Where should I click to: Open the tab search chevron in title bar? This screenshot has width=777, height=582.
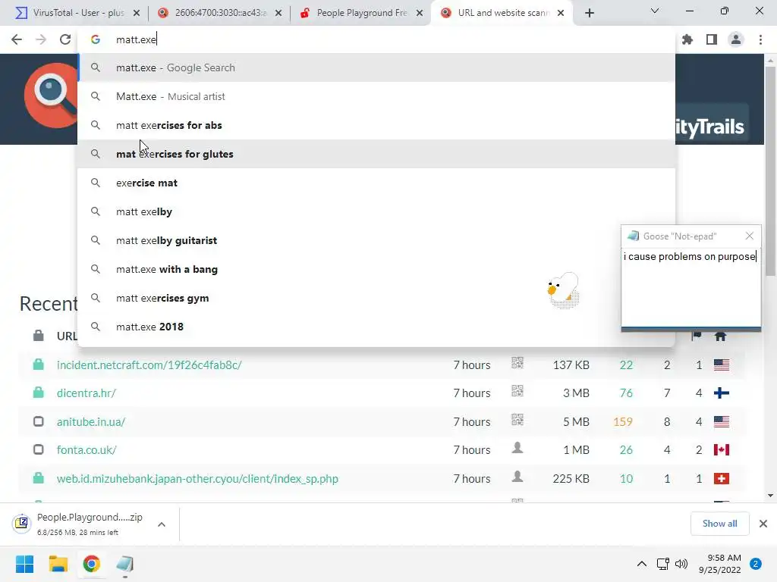(x=655, y=11)
